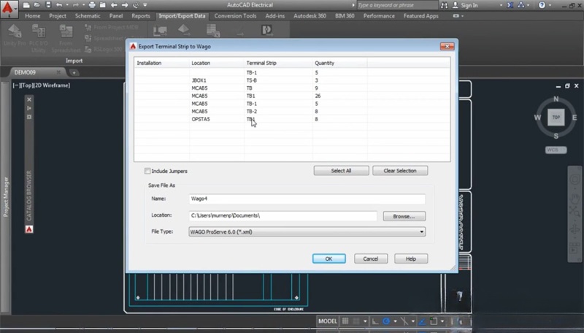Select the OPSTA5 TB1 terminal strip row

coord(292,119)
